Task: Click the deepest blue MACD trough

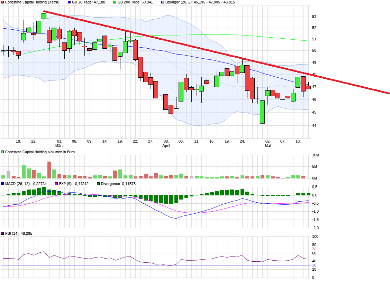Action: 176,218
